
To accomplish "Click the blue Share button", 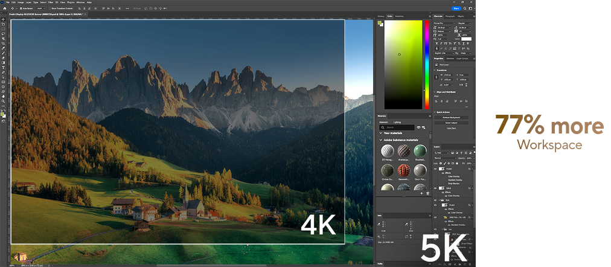I will coord(456,8).
